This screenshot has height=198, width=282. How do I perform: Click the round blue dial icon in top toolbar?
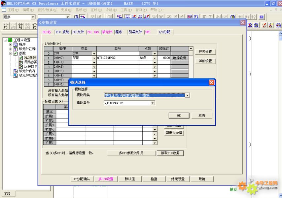(196, 17)
